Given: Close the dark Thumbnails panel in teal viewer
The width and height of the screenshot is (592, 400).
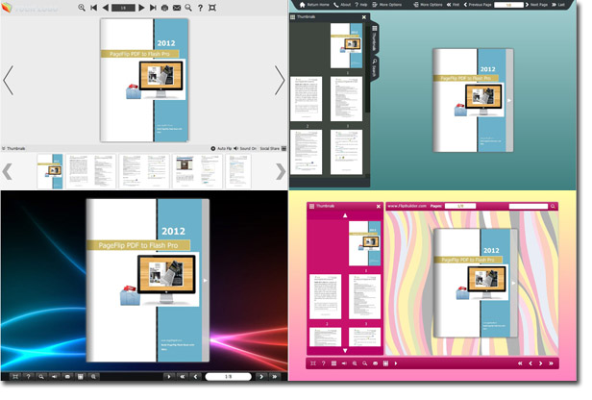Looking at the screenshot, I should pyautogui.click(x=364, y=17).
